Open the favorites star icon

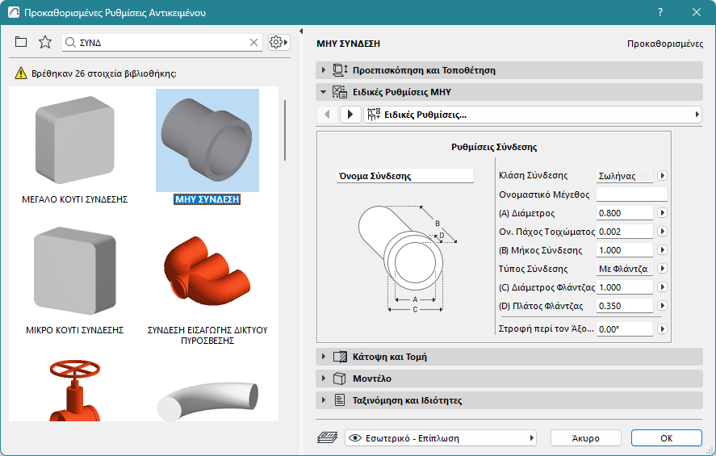click(45, 42)
